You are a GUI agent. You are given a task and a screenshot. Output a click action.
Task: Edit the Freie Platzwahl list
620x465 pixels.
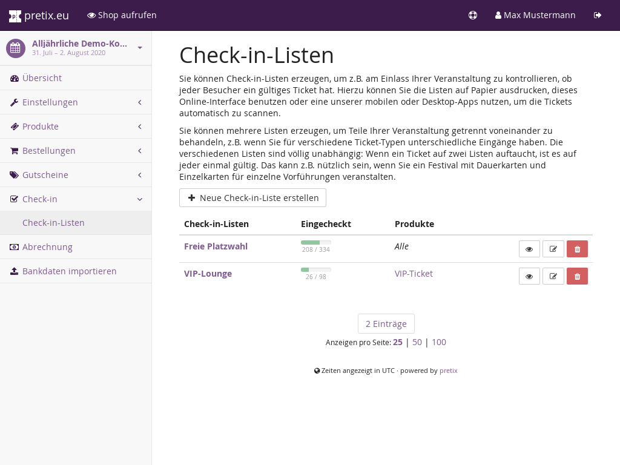point(553,249)
